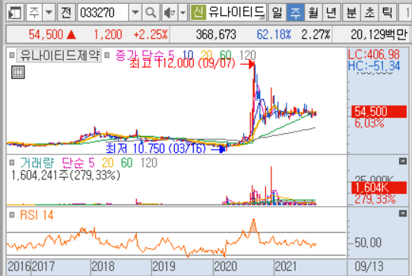Click the data table grid icon
412x276 pixels.
[18, 72]
